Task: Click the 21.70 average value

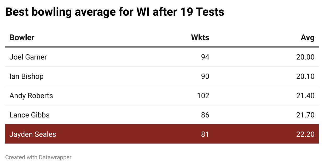Action: 305,115
